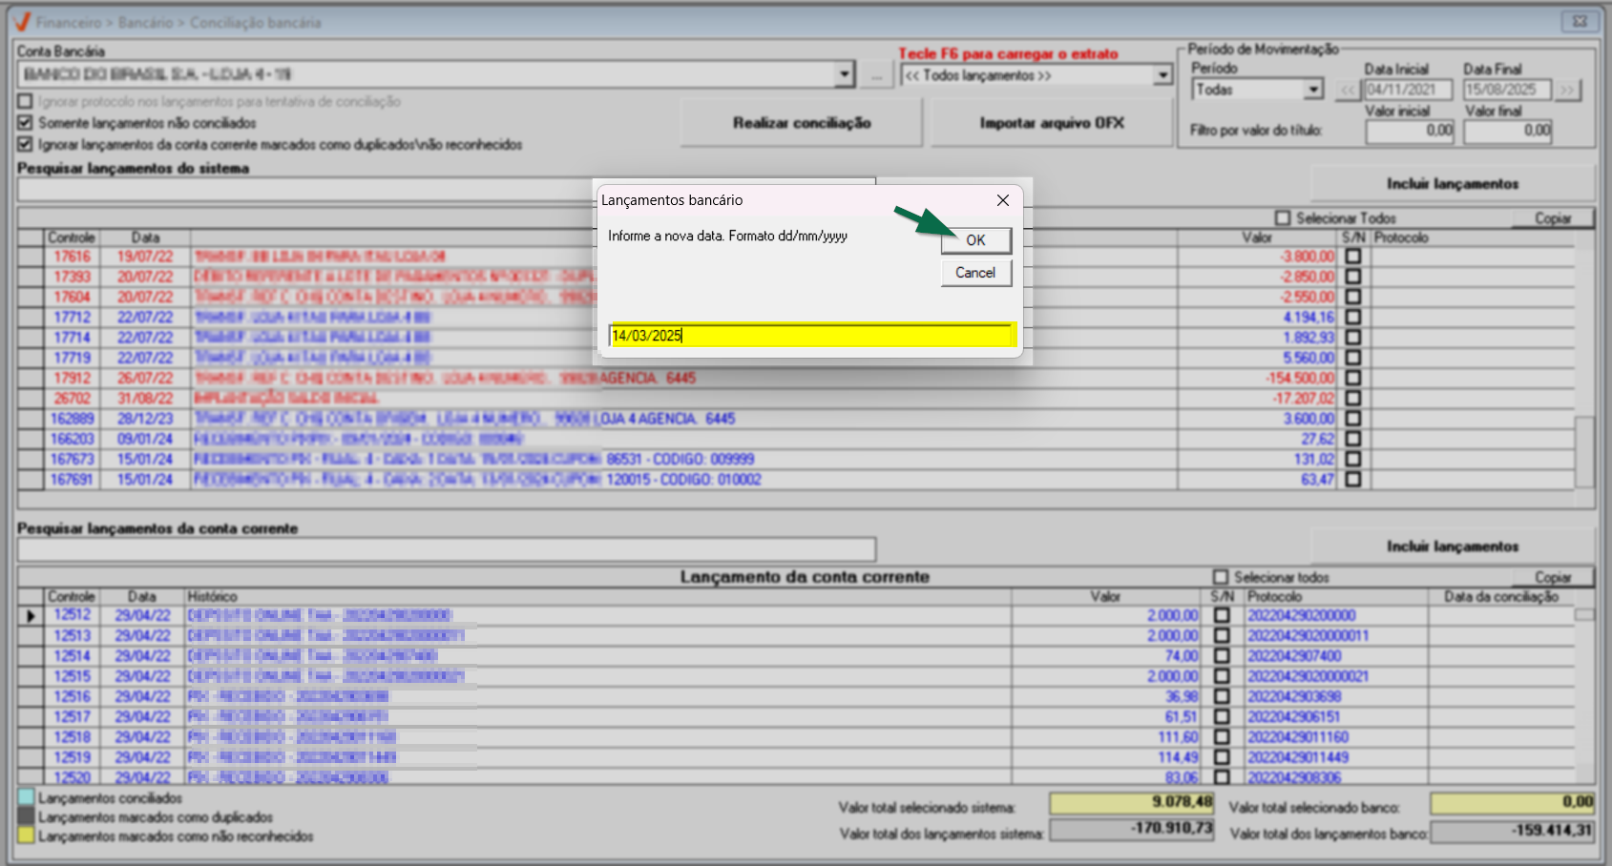The width and height of the screenshot is (1612, 866).
Task: Click Realizar conciliação button
Action: 801,123
